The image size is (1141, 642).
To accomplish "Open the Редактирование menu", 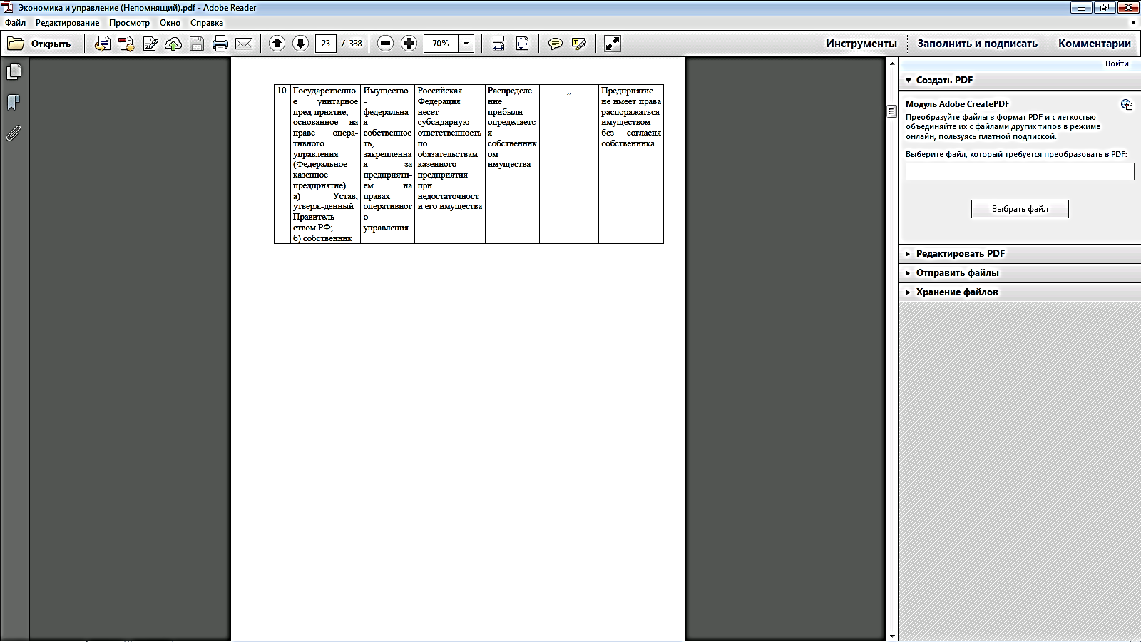I will click(68, 23).
